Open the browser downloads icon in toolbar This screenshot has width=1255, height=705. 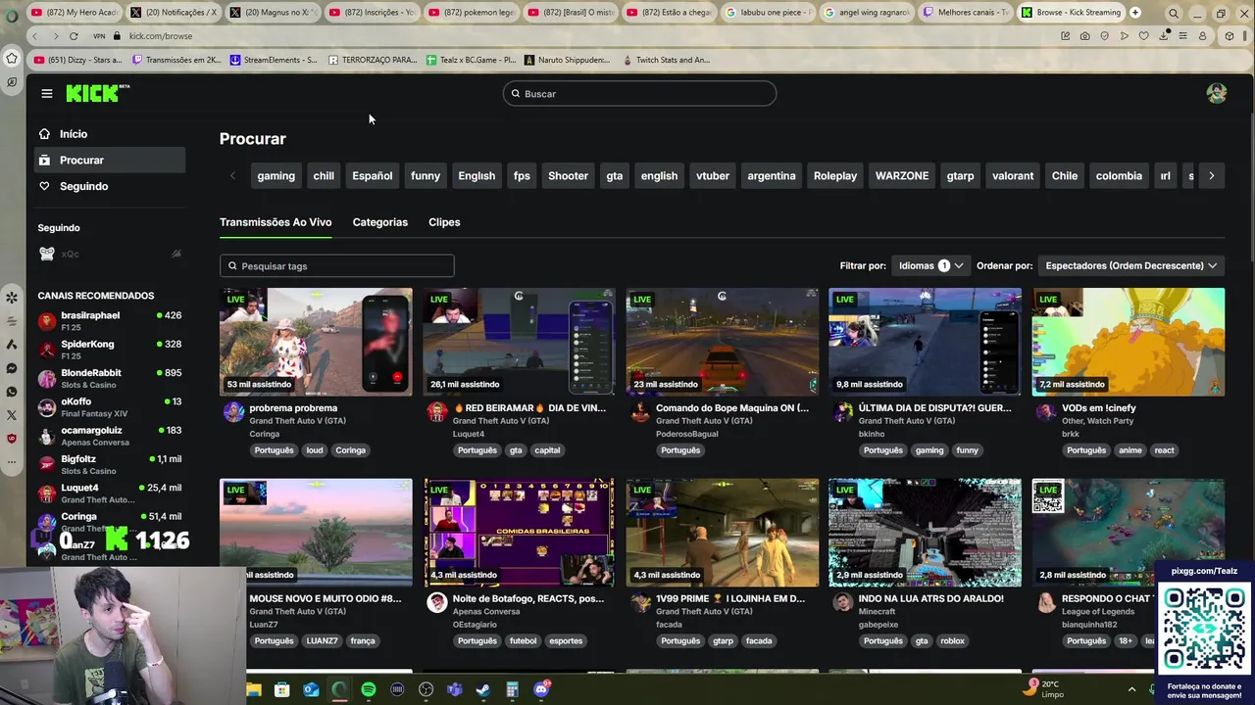click(1164, 36)
